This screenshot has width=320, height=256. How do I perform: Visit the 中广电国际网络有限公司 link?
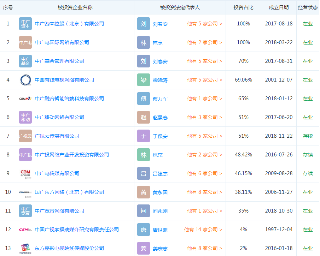[x=62, y=43]
